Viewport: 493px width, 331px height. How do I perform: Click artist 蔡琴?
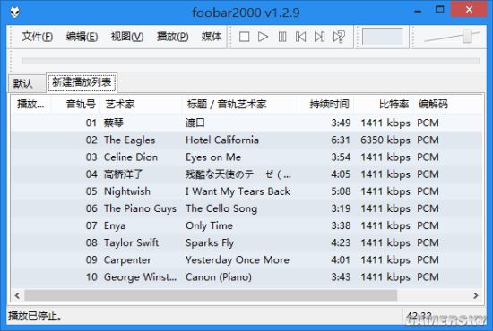114,123
